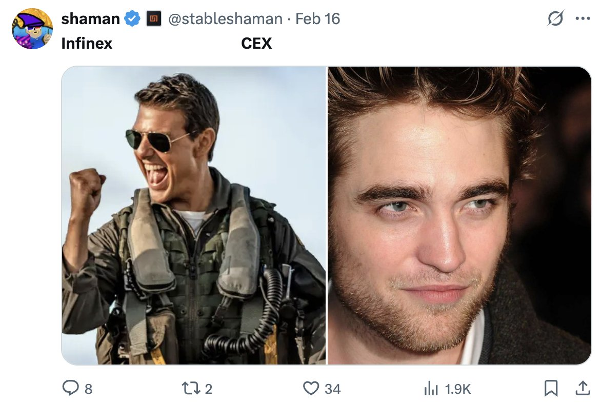The image size is (601, 404).
Task: Like the post with the heart icon
Action: click(311, 389)
